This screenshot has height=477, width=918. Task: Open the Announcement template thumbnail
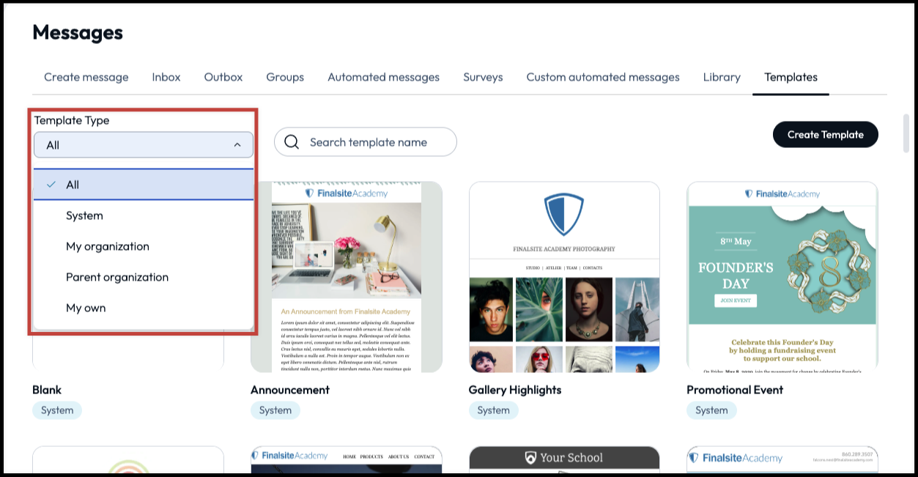point(346,277)
